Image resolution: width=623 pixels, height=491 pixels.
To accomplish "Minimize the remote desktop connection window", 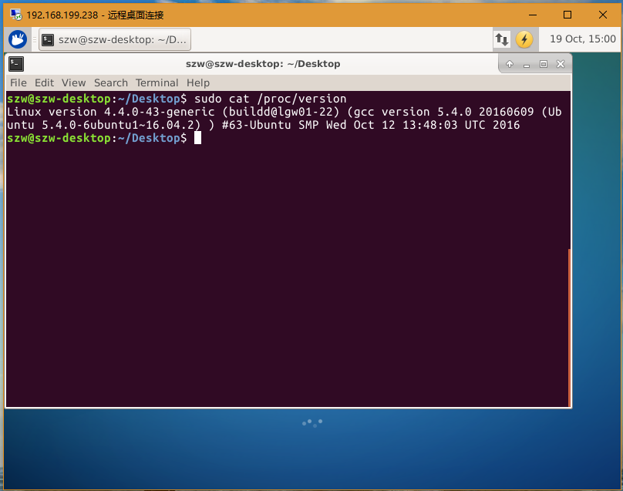I will (x=533, y=15).
